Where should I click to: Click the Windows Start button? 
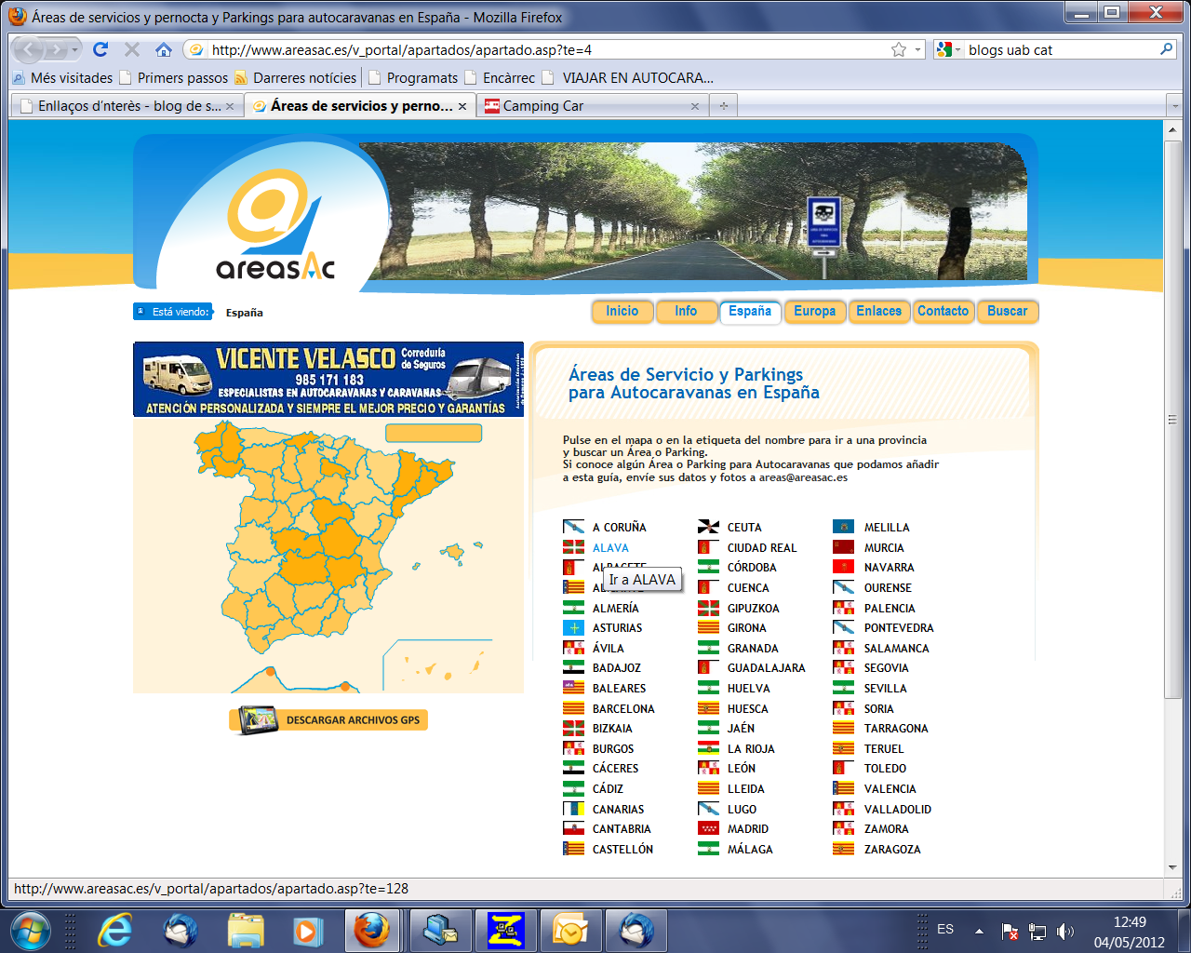31,930
